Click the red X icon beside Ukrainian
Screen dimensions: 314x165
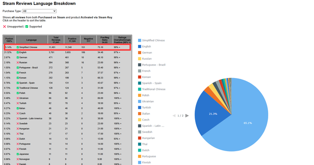point(17,98)
